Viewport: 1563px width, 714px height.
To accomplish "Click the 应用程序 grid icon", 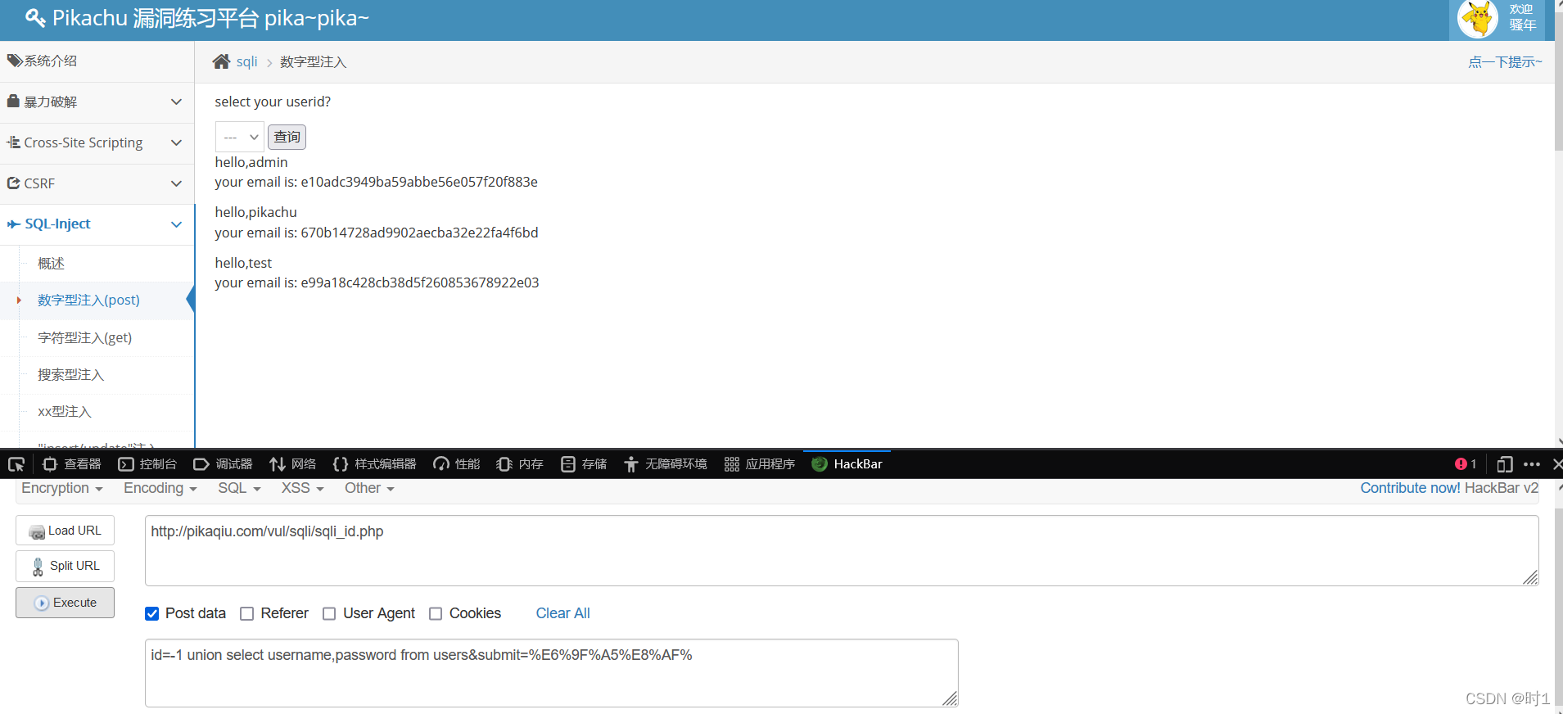I will click(732, 464).
